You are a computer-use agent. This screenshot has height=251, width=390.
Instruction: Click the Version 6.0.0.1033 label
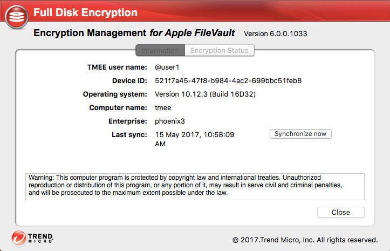276,33
